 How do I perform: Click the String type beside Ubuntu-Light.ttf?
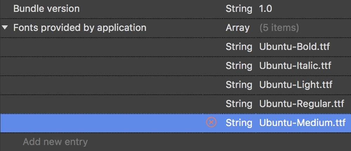pyautogui.click(x=239, y=85)
